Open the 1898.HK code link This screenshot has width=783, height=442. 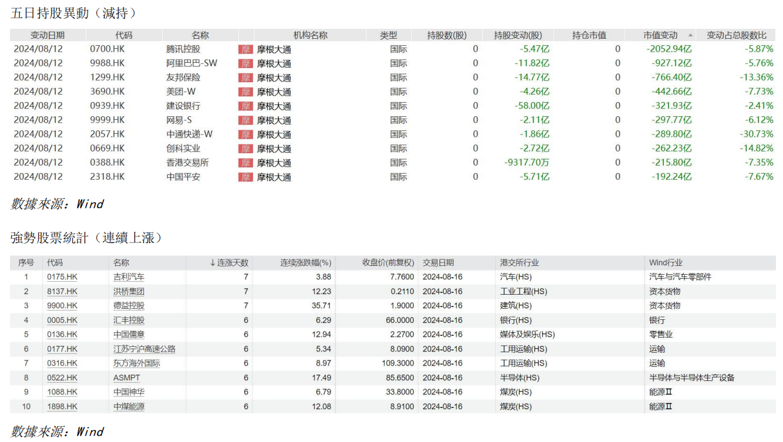click(x=62, y=406)
